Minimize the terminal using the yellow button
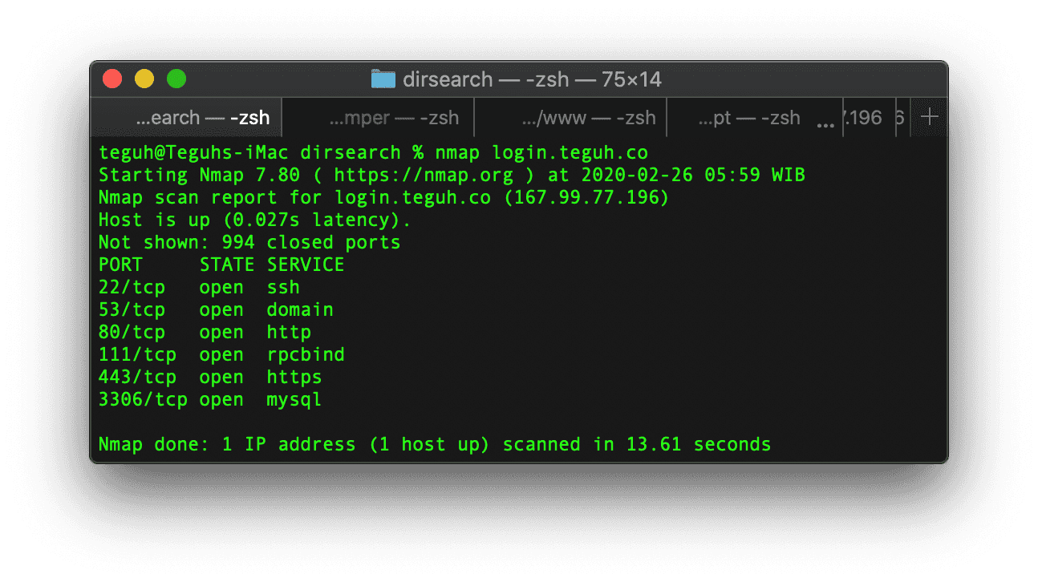Image resolution: width=1038 pixels, height=582 pixels. 144,79
